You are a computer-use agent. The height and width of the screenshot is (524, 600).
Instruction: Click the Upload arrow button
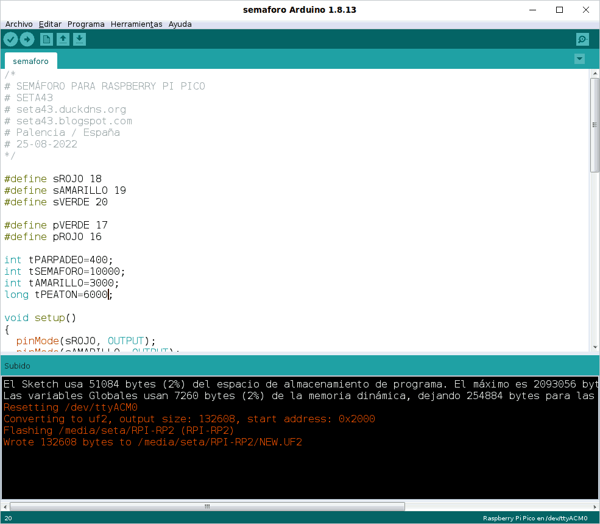click(27, 39)
